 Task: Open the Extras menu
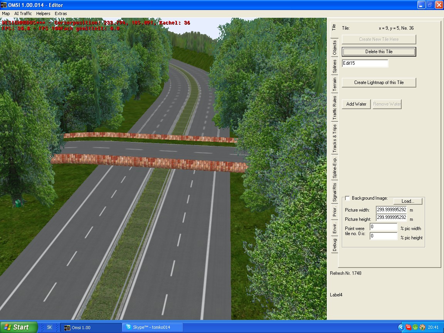(61, 13)
